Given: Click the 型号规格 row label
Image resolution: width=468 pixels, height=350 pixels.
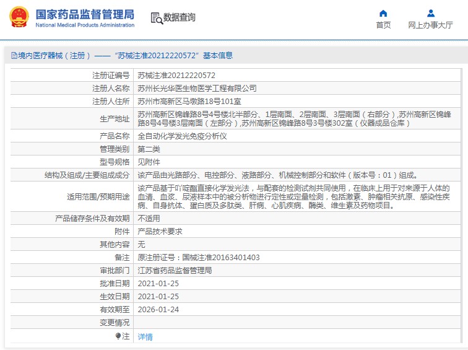Looking at the screenshot, I should (115, 162).
